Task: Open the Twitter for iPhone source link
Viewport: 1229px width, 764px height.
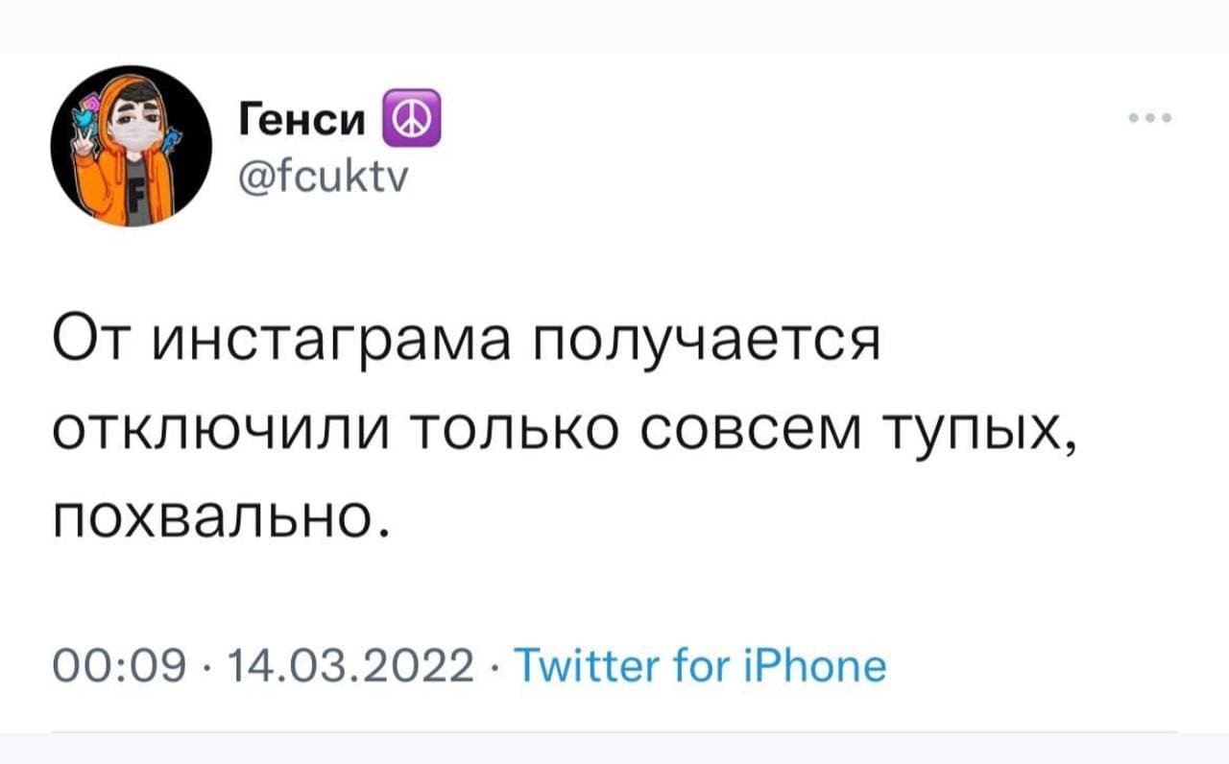Action: point(701,664)
